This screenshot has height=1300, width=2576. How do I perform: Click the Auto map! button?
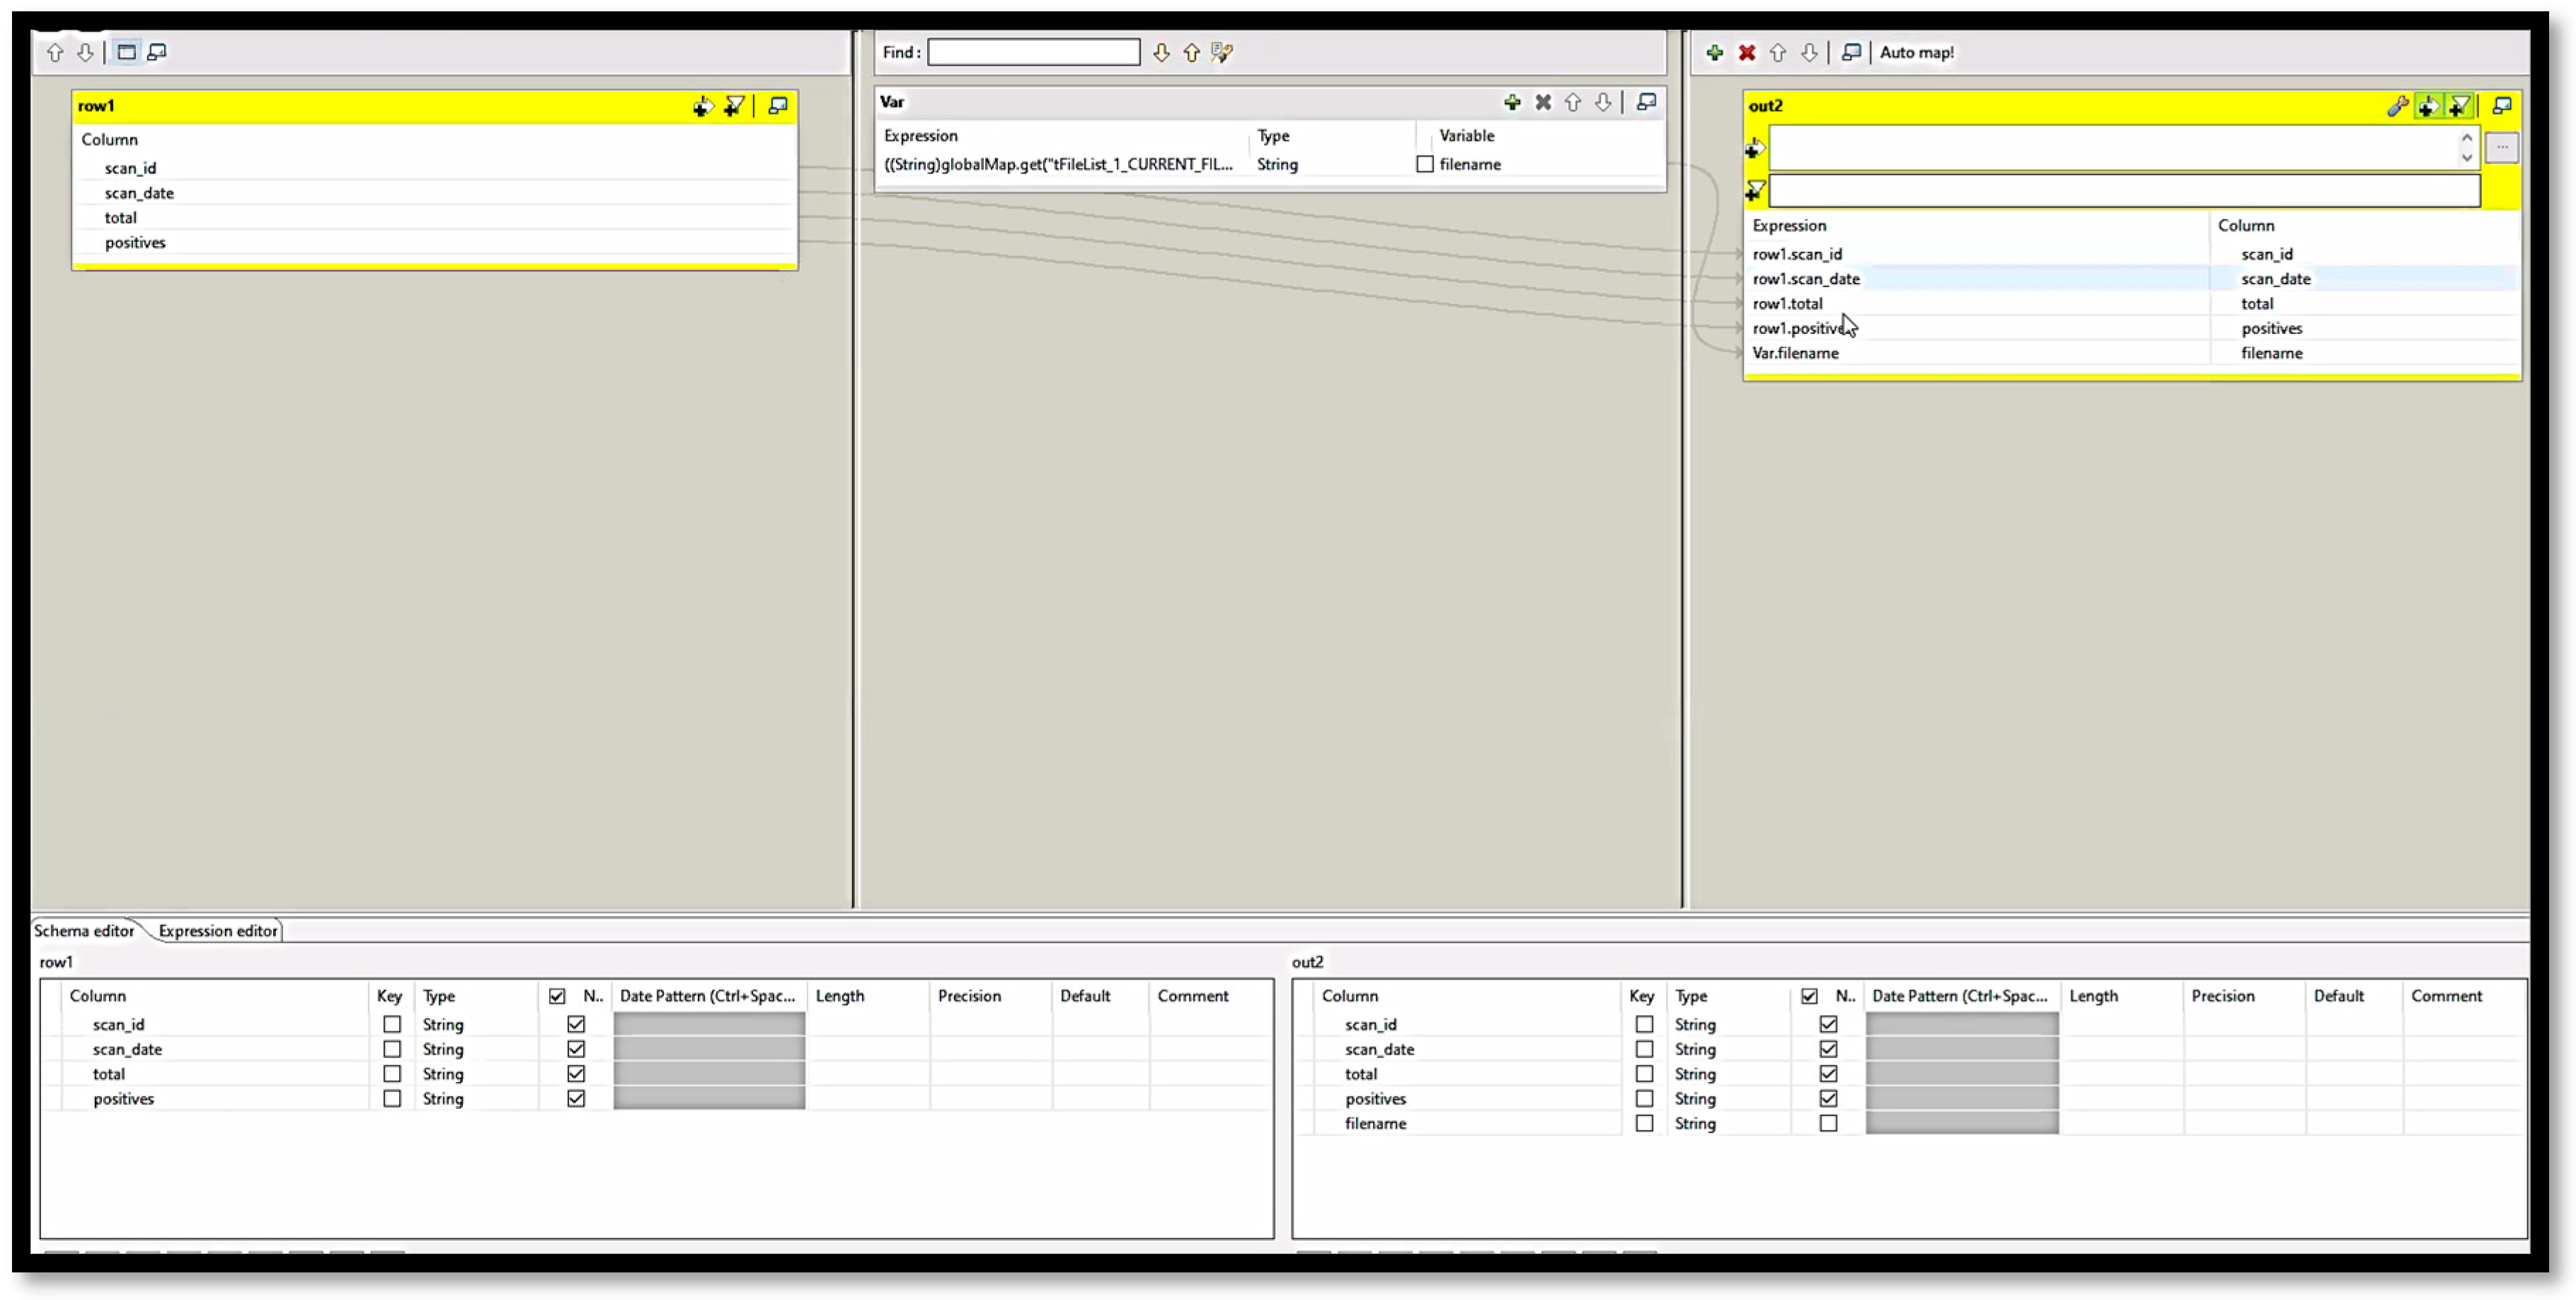[x=1916, y=53]
